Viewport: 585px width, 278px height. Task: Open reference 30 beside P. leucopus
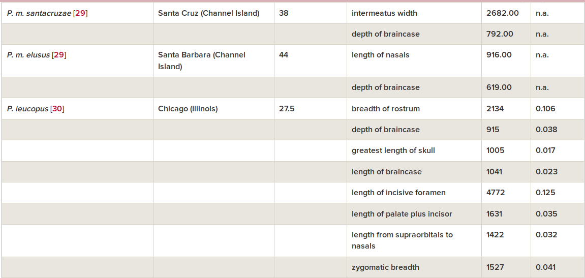[x=57, y=109]
